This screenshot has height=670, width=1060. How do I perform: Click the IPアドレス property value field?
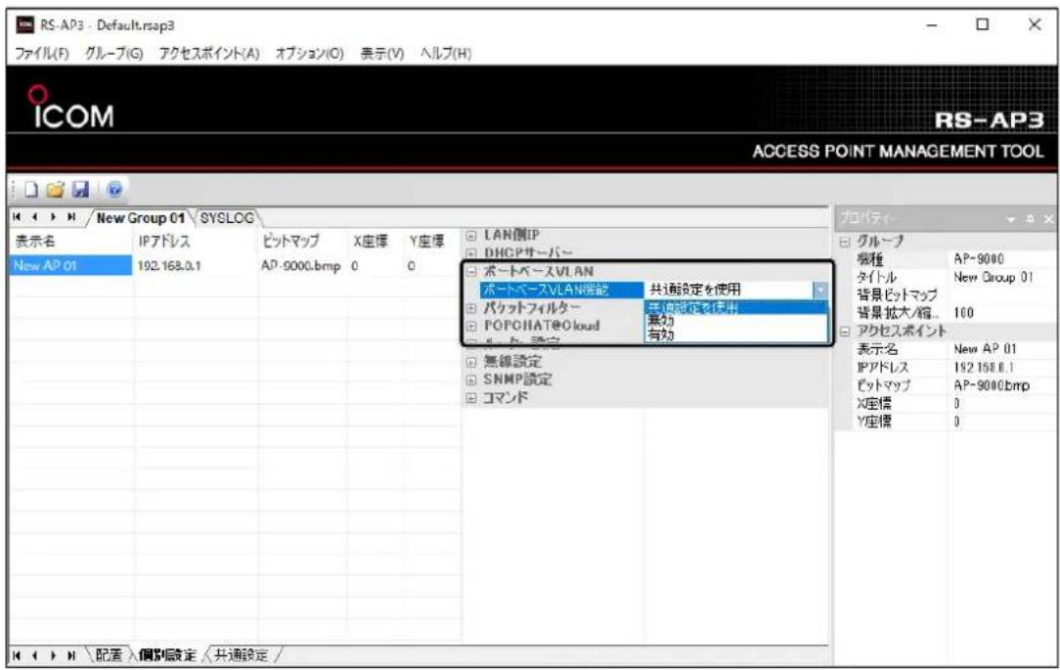pos(984,367)
